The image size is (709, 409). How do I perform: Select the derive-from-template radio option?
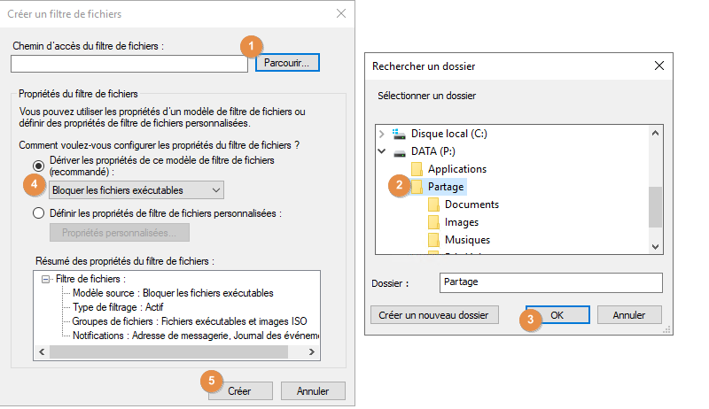[x=38, y=165]
